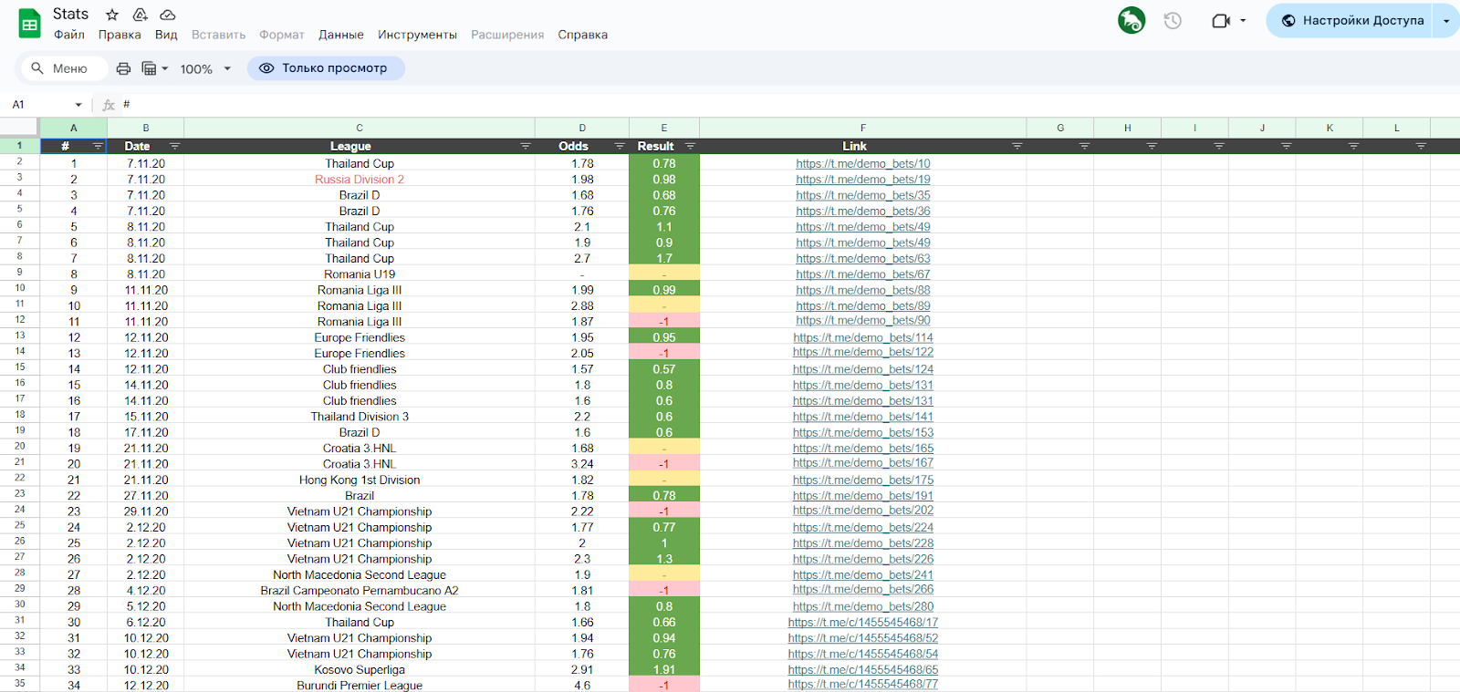Select the Kosovo Superliga cell
Viewport: 1460px width, 692px height.
(x=360, y=669)
